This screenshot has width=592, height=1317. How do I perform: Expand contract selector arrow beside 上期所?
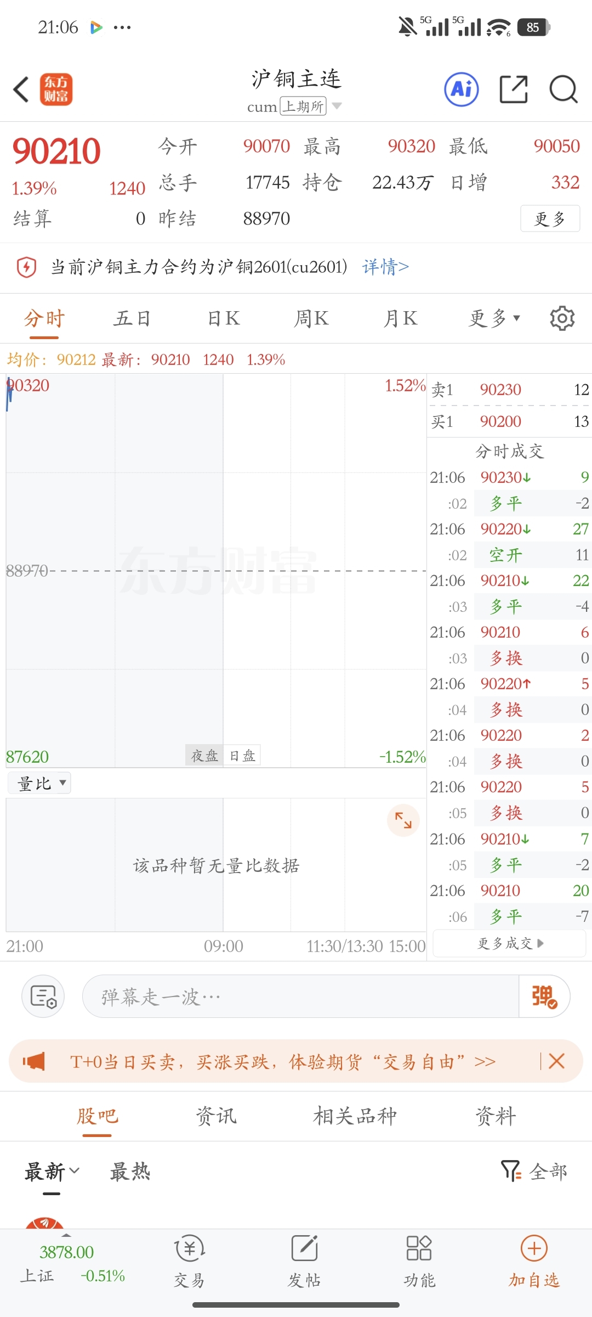click(337, 106)
